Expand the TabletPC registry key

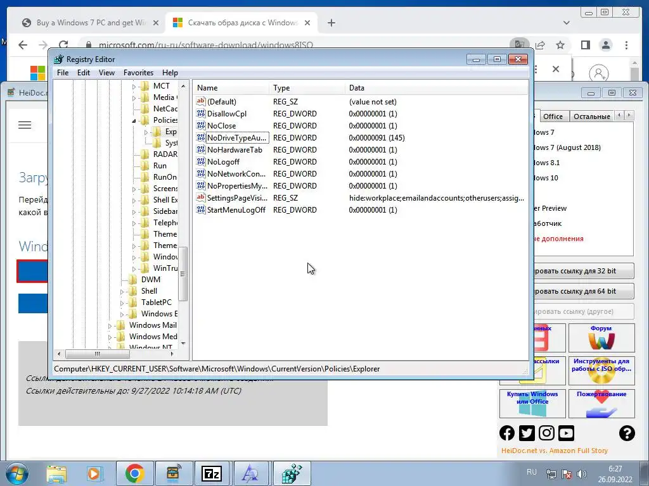122,303
